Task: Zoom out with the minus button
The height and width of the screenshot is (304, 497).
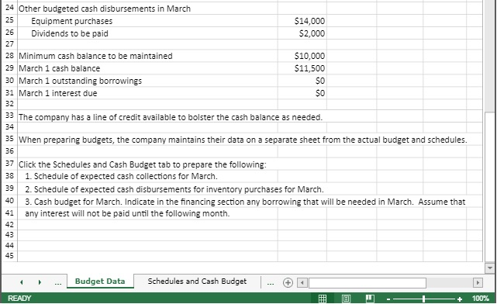Action: click(388, 299)
